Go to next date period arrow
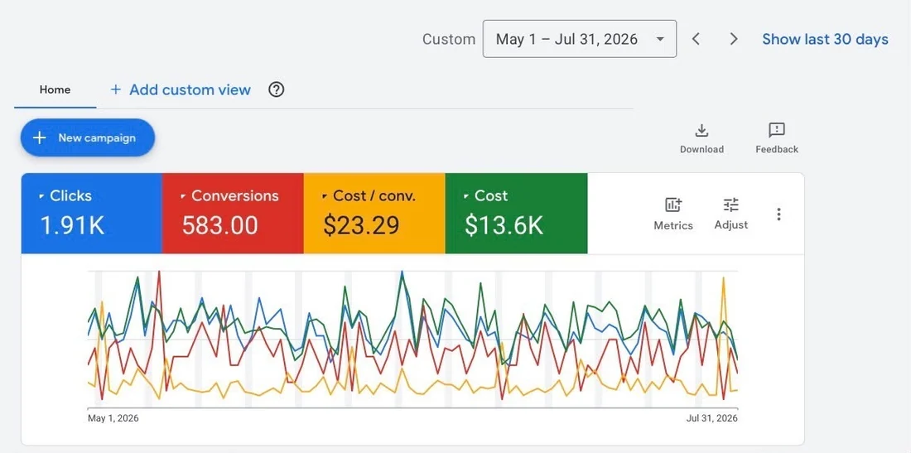Screen dimensions: 911x453 734,39
